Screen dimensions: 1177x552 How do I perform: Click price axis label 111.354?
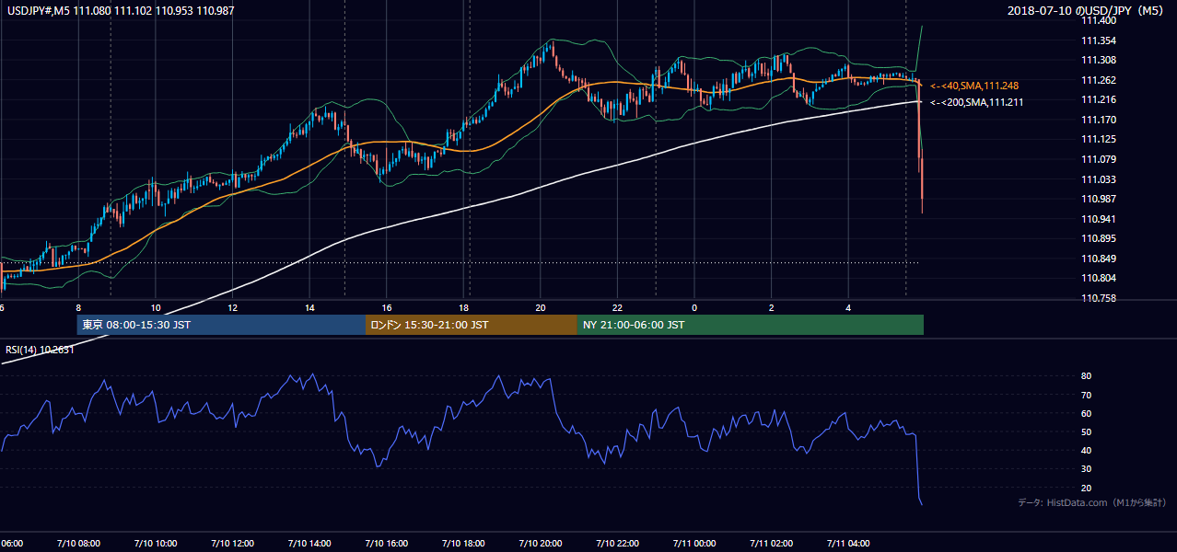click(x=1099, y=40)
